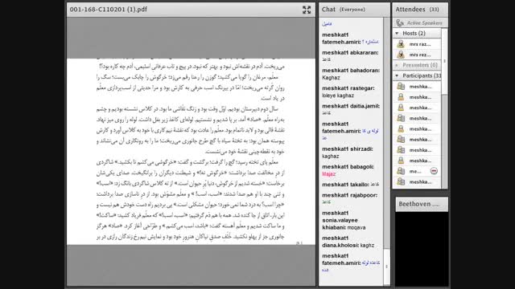Click meshkat1 takallo sender name in chat

pyautogui.click(x=345, y=185)
